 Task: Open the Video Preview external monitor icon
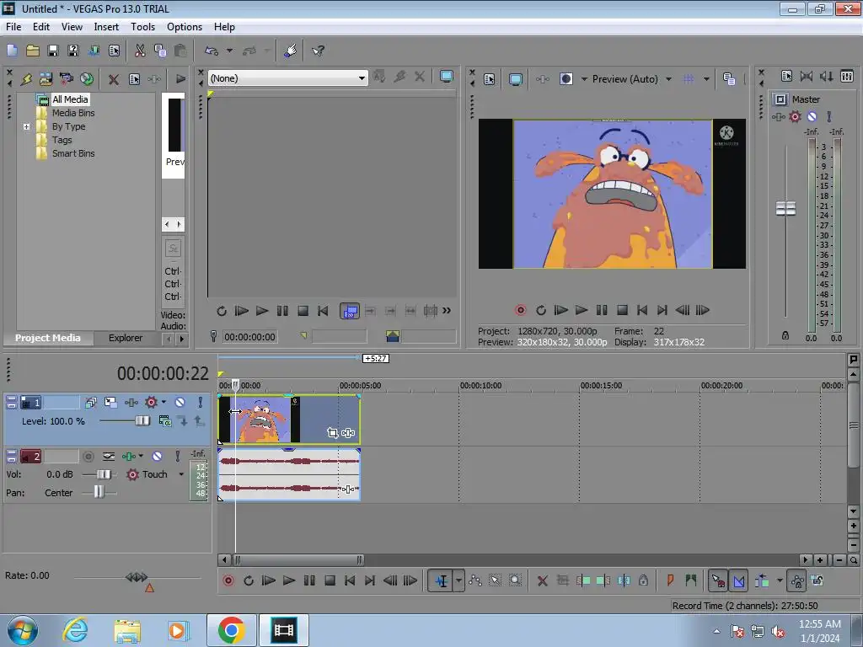point(515,79)
